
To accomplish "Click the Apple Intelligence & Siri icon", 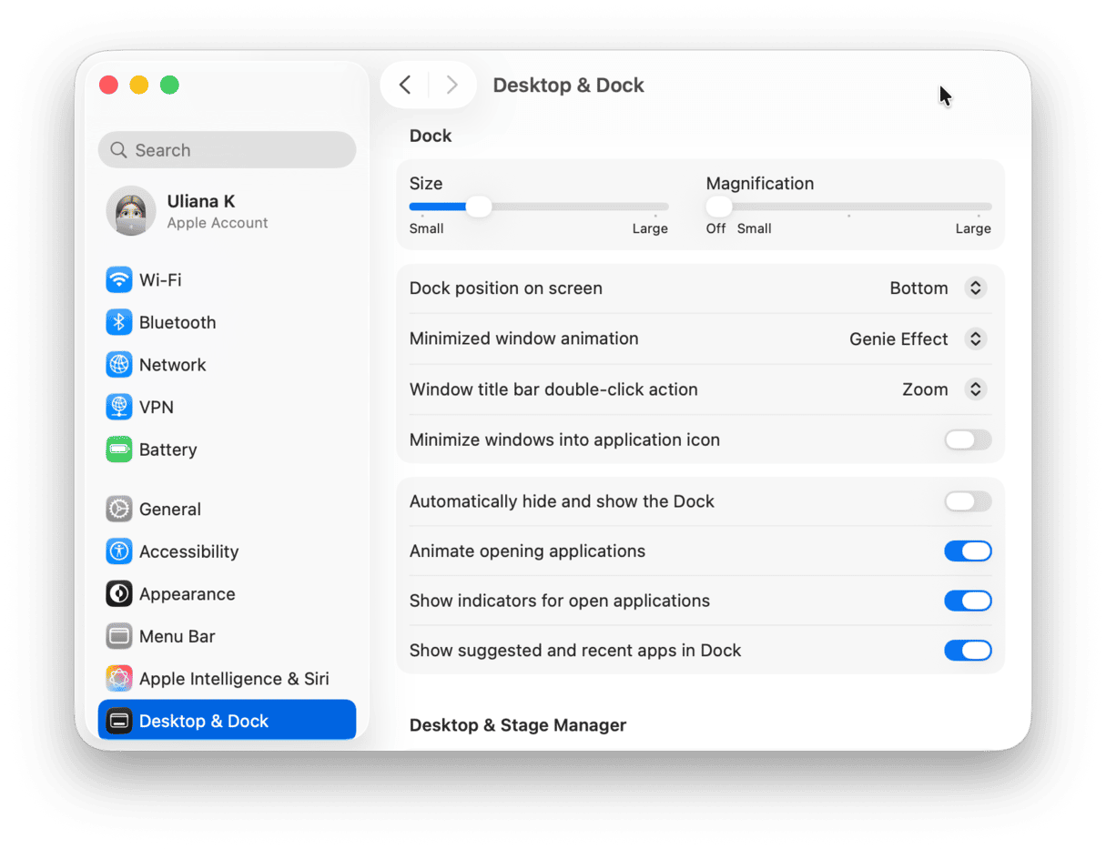I will click(119, 678).
